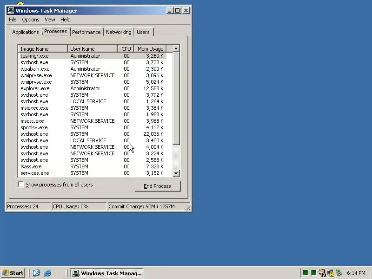Open the Options menu
The image size is (372, 279).
tap(31, 20)
